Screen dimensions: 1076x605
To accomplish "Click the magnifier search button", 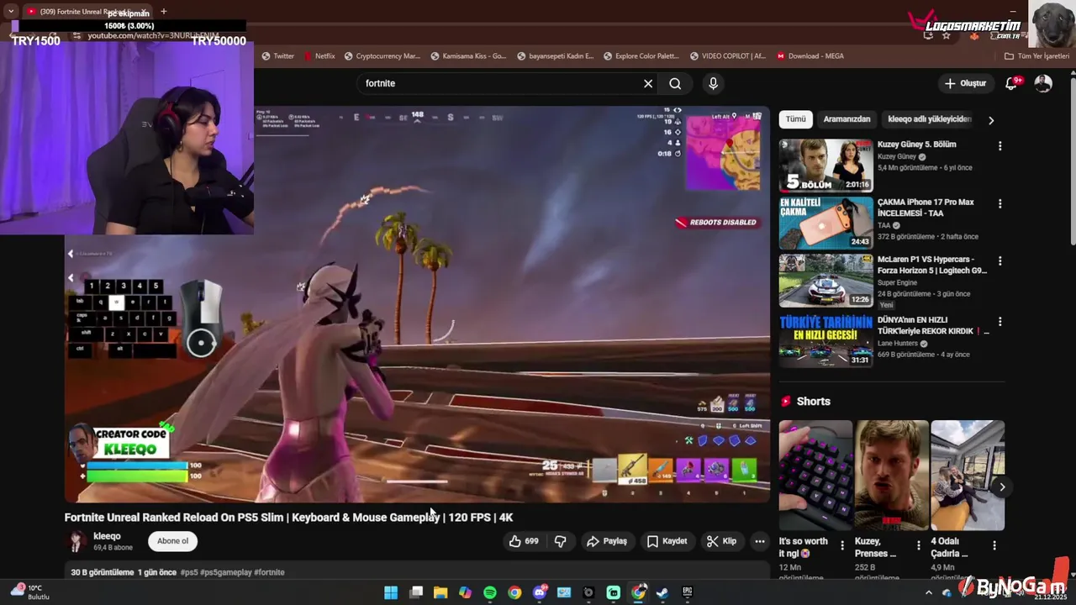I will point(675,83).
